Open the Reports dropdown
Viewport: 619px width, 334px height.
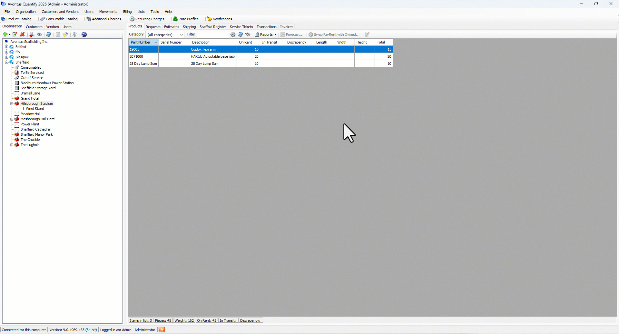click(x=266, y=34)
